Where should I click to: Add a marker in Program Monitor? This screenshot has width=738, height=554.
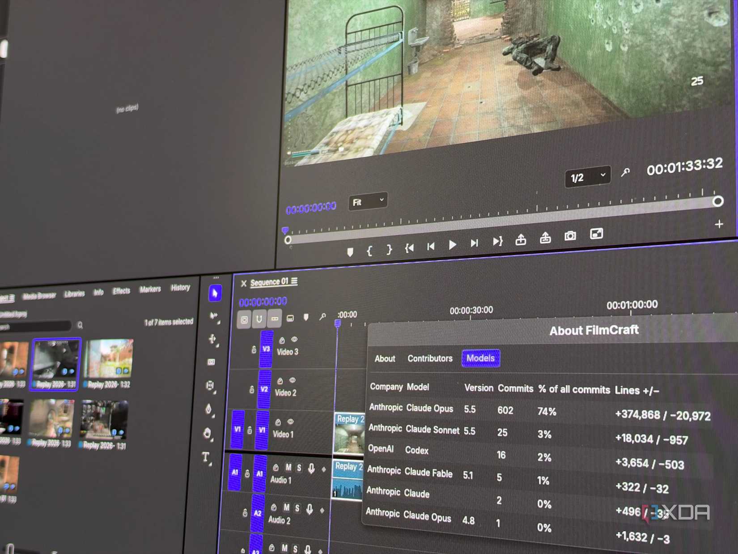pos(350,252)
